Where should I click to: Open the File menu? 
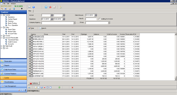4,4
